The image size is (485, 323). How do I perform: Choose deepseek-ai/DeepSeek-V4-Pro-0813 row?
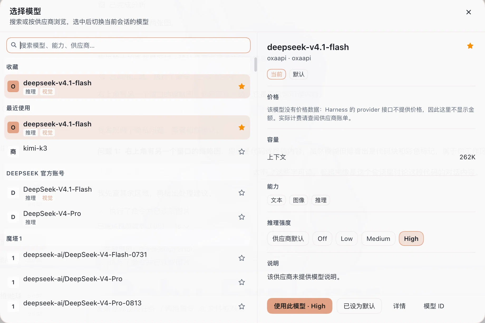click(127, 306)
